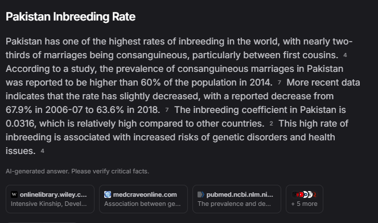Open the pubmed.ncbi.nlm source title
The width and height of the screenshot is (378, 223).
coord(240,194)
